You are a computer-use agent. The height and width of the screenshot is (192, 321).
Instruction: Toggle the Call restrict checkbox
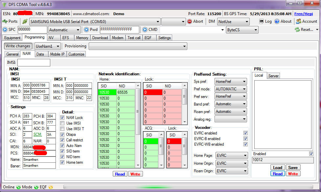point(62,140)
